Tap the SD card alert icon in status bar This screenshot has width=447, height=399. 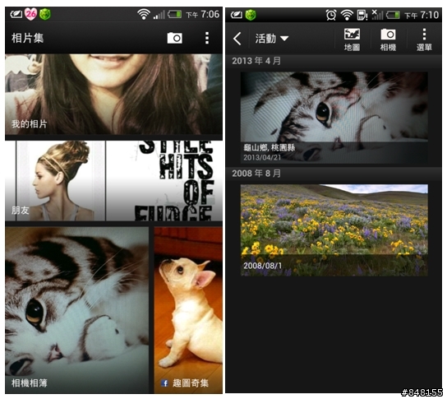point(362,15)
